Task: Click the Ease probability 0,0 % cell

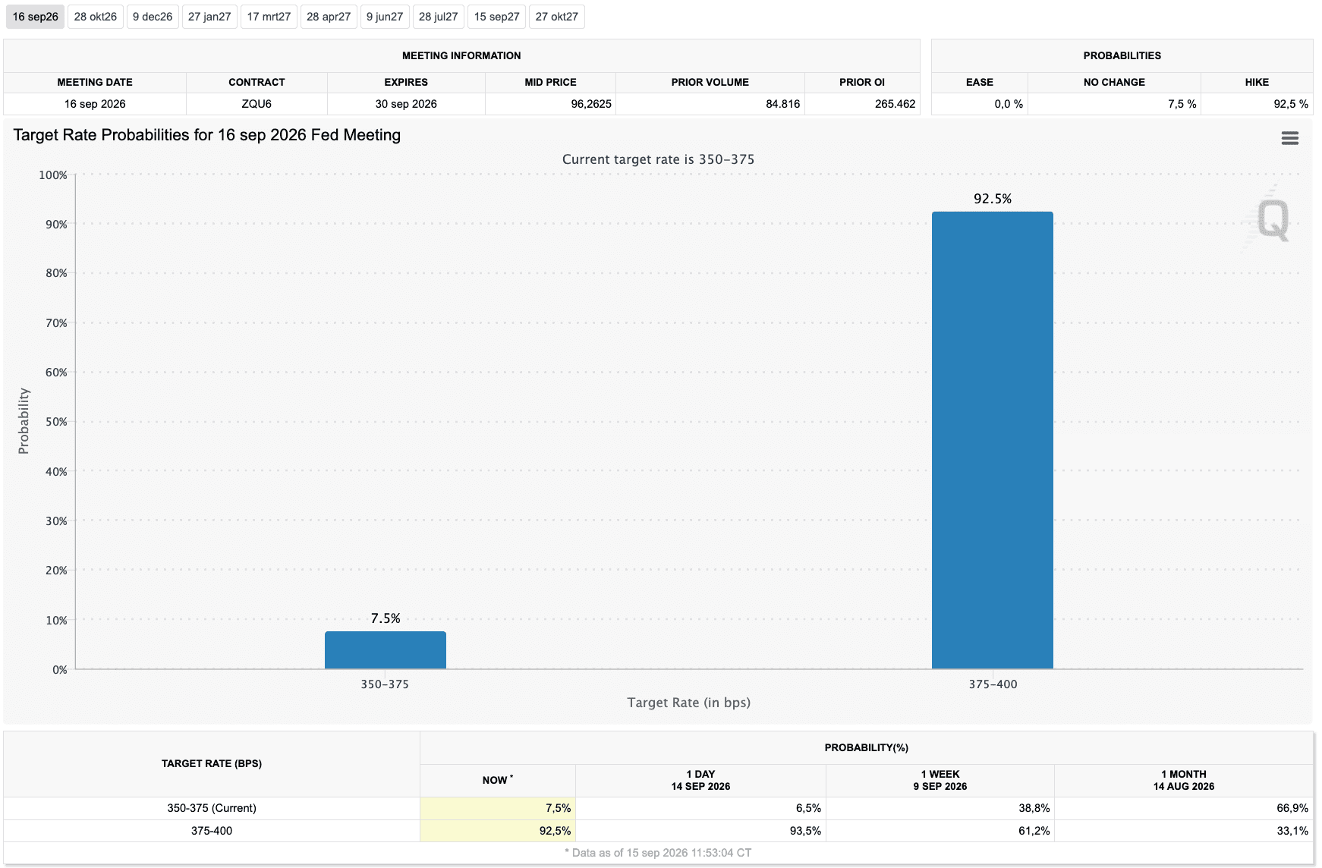Action: (x=980, y=104)
